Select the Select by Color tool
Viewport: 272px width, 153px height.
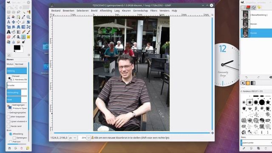coord(28,12)
